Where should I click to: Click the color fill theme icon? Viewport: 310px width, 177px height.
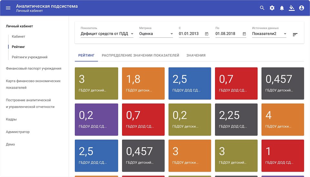pos(292,8)
